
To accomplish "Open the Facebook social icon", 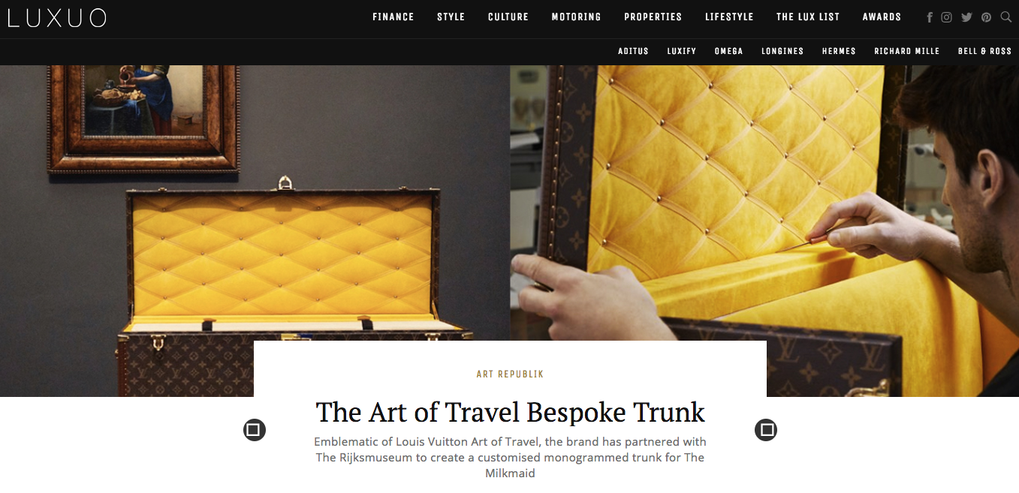I will point(930,17).
